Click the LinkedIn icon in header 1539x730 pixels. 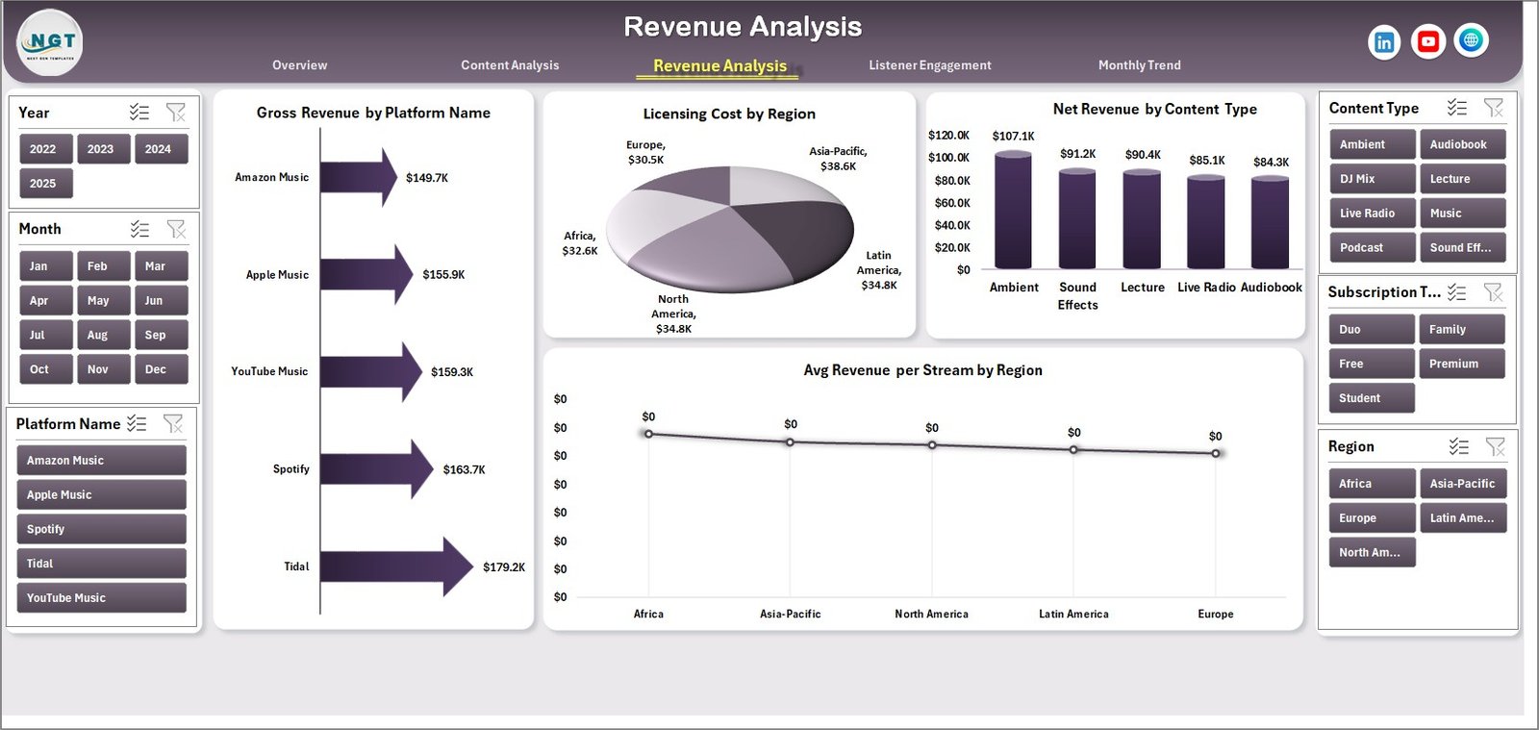[x=1383, y=42]
